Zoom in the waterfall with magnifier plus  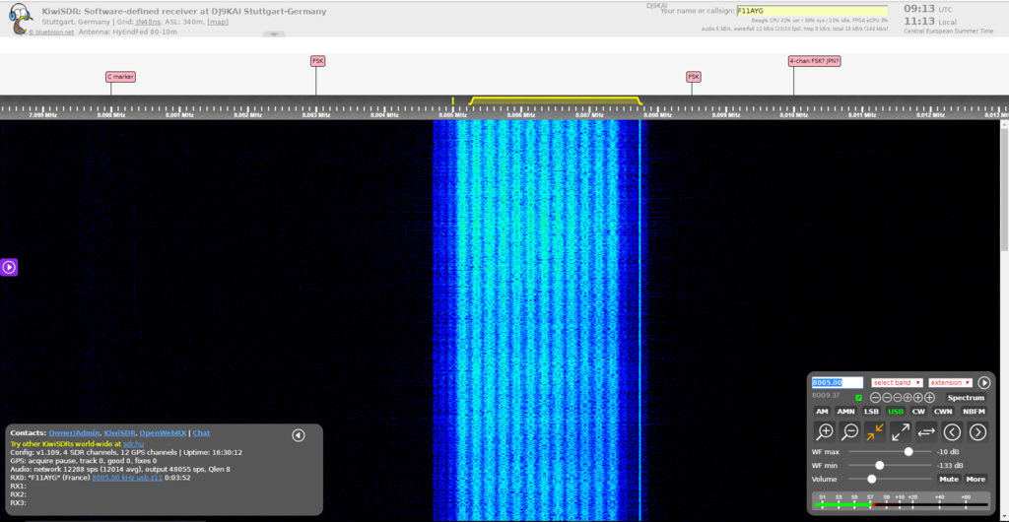point(825,432)
